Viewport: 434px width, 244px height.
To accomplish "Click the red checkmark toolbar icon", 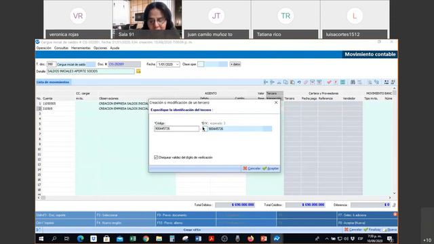I will [329, 82].
